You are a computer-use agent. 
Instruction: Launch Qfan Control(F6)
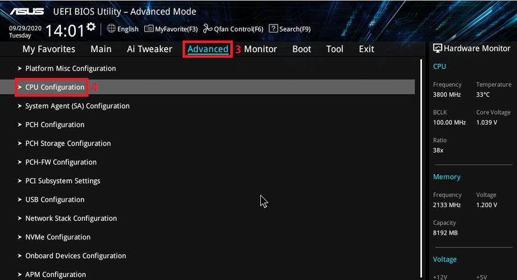[239, 29]
